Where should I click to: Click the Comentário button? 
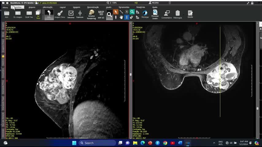167,14
